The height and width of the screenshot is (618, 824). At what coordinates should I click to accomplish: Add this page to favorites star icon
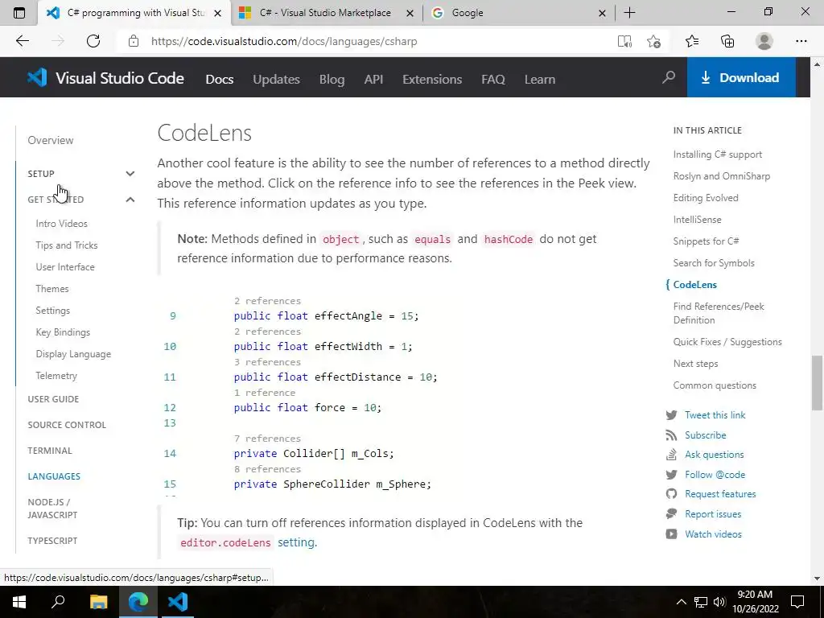coord(653,41)
